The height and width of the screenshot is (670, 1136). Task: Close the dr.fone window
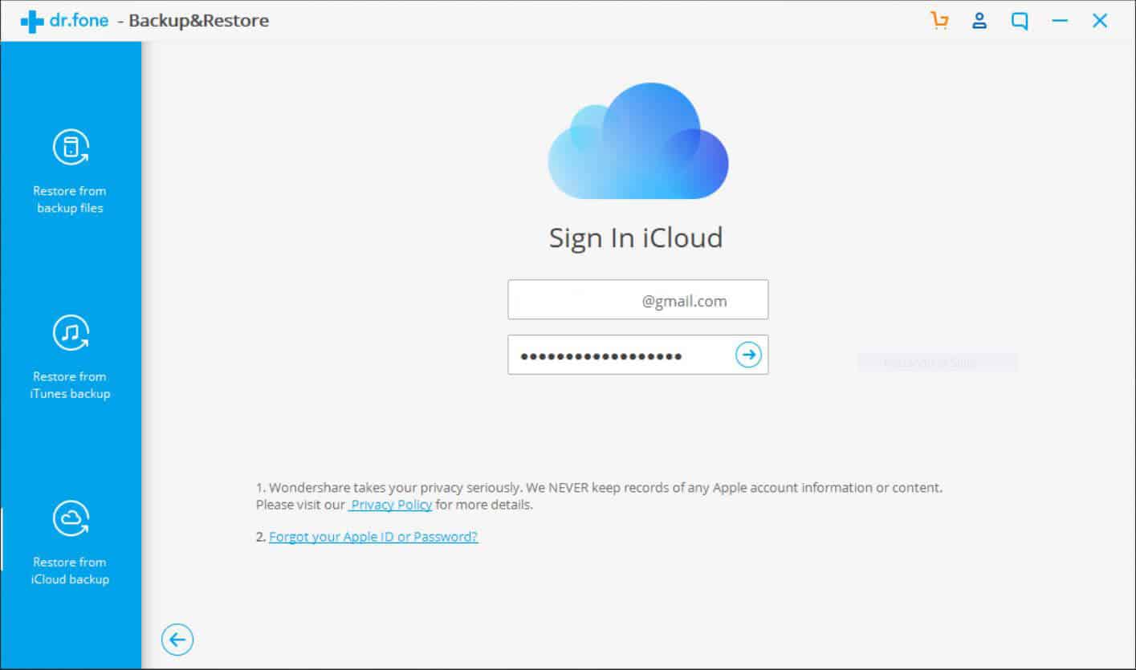tap(1100, 21)
